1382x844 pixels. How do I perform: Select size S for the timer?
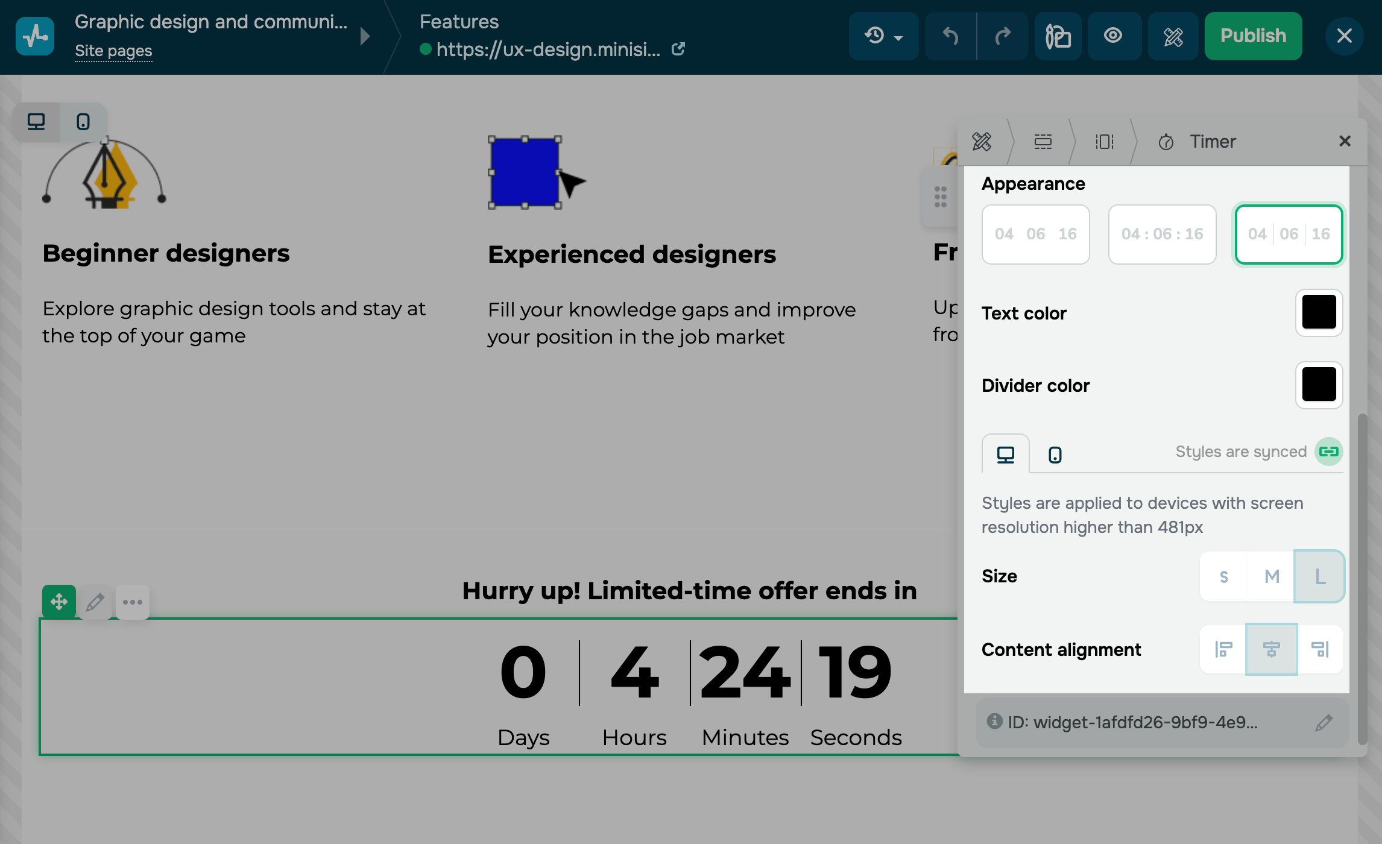coord(1224,576)
